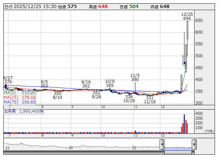Click the 高値 high price value
The width and height of the screenshot is (219, 158).
click(103, 6)
